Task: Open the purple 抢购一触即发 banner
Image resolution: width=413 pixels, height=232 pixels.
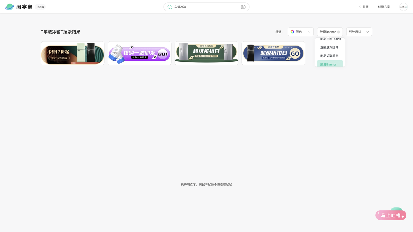Action: coord(140,53)
